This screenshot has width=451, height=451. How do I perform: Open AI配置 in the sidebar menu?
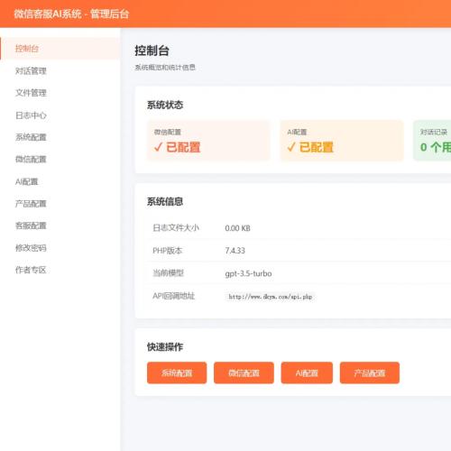[60, 181]
